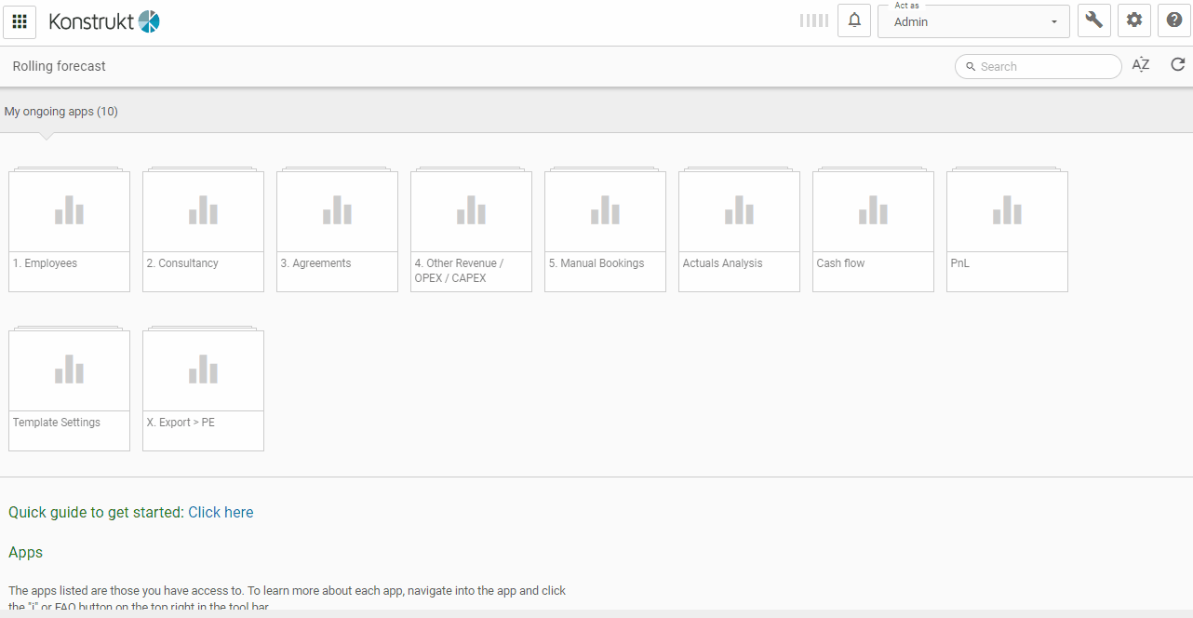This screenshot has width=1193, height=618.
Task: Open the 2. Consultancy app
Action: pyautogui.click(x=203, y=231)
